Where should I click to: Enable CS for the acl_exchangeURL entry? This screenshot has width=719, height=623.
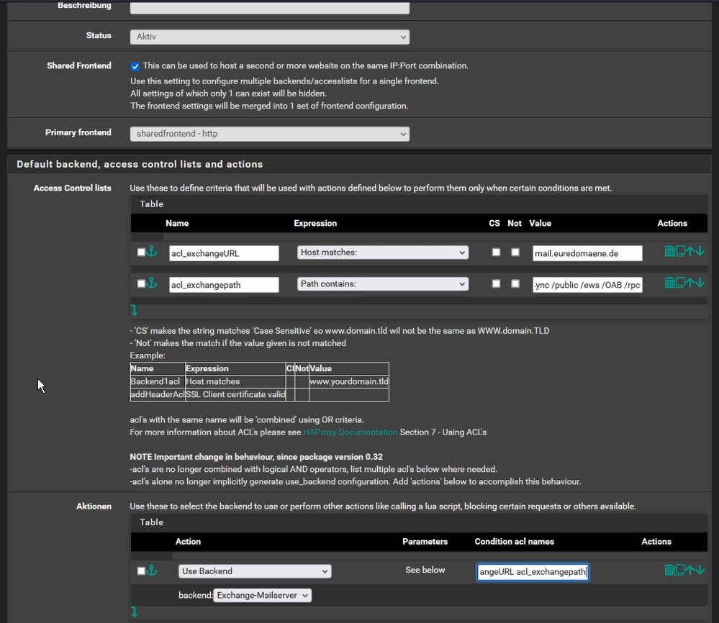pos(496,252)
